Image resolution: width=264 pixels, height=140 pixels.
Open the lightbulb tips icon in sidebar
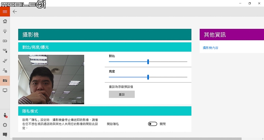click(x=5, y=31)
